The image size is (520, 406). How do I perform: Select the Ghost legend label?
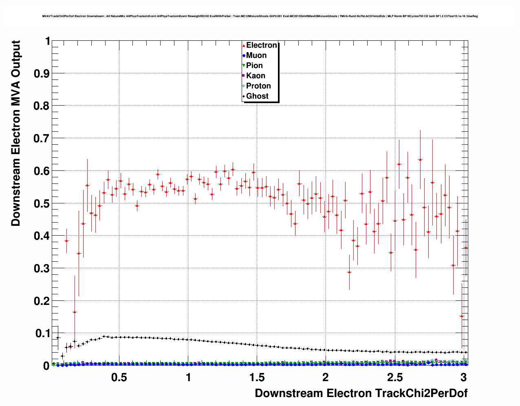257,96
